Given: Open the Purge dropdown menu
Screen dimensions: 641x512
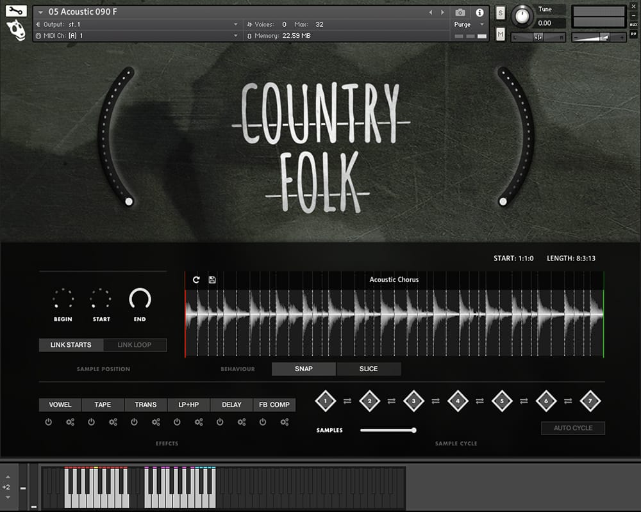Looking at the screenshot, I should [467, 24].
